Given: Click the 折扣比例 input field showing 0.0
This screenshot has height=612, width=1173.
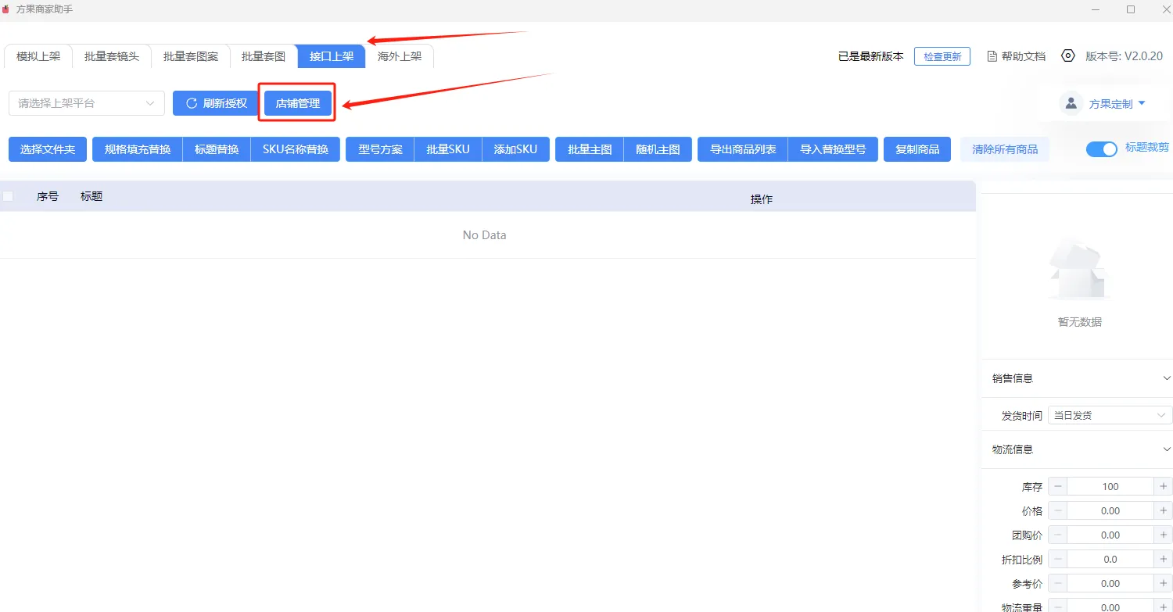Looking at the screenshot, I should pyautogui.click(x=1110, y=559).
